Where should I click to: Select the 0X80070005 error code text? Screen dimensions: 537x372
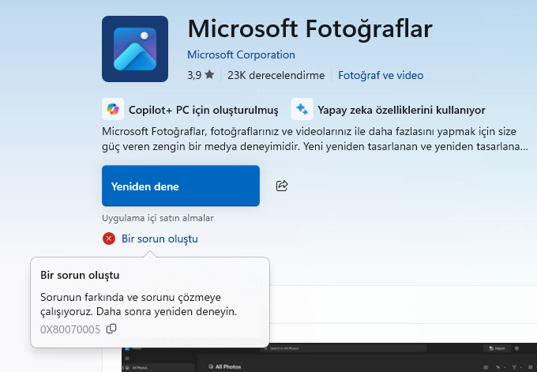[70, 329]
